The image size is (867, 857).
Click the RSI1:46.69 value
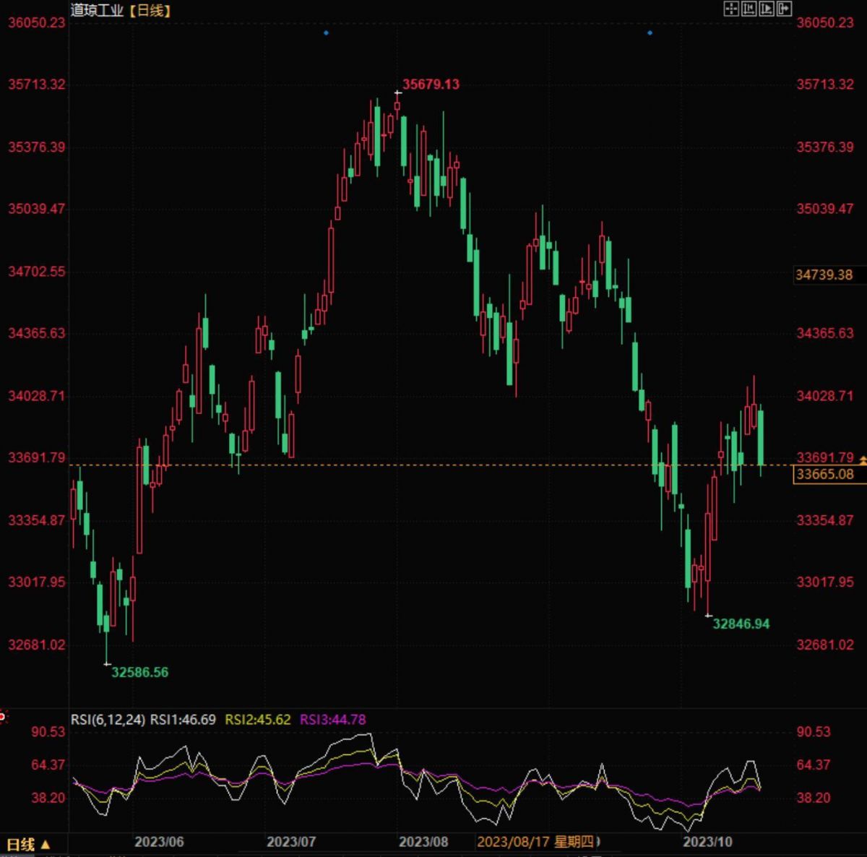click(x=183, y=720)
